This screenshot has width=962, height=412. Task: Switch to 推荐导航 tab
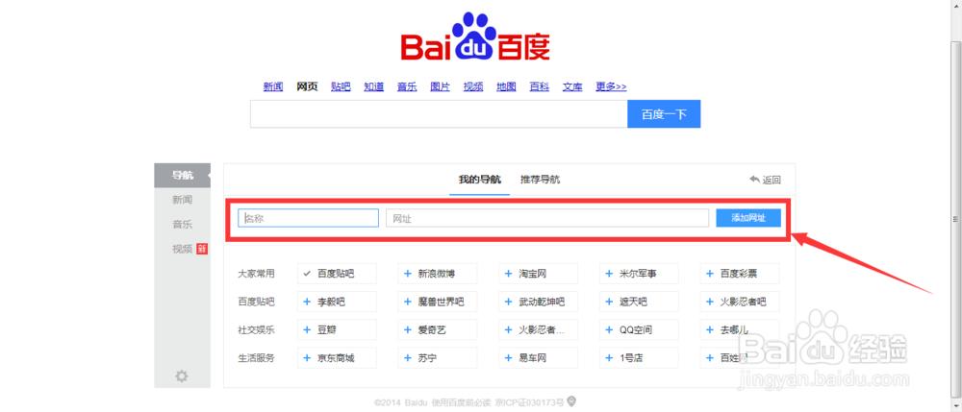tap(540, 180)
